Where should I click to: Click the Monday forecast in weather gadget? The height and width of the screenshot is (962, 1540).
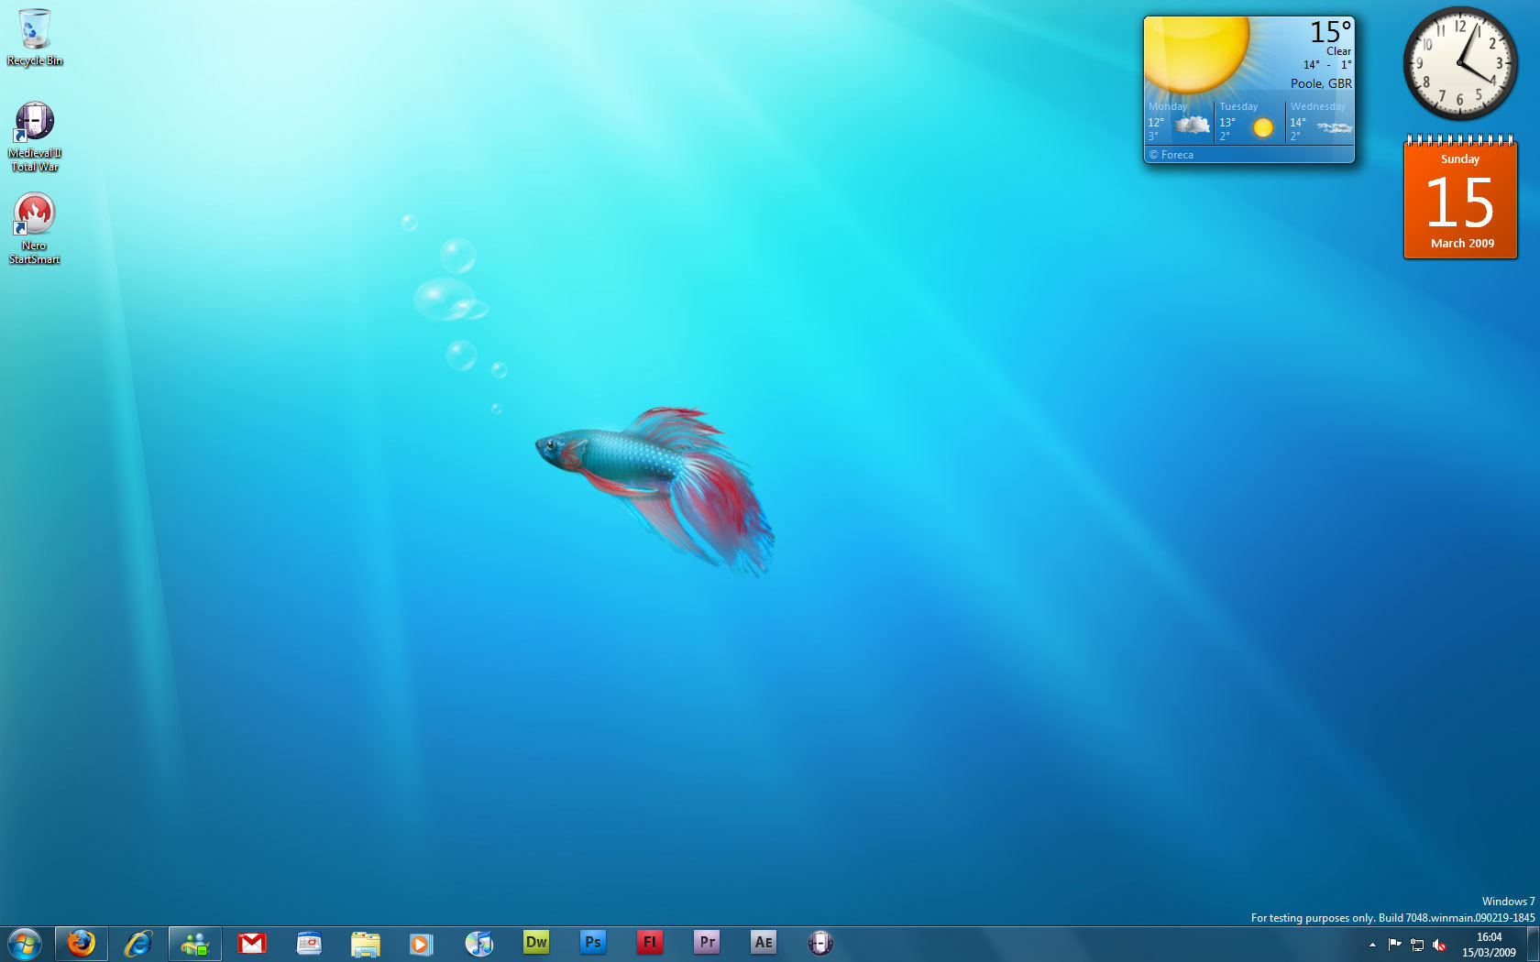pos(1180,122)
